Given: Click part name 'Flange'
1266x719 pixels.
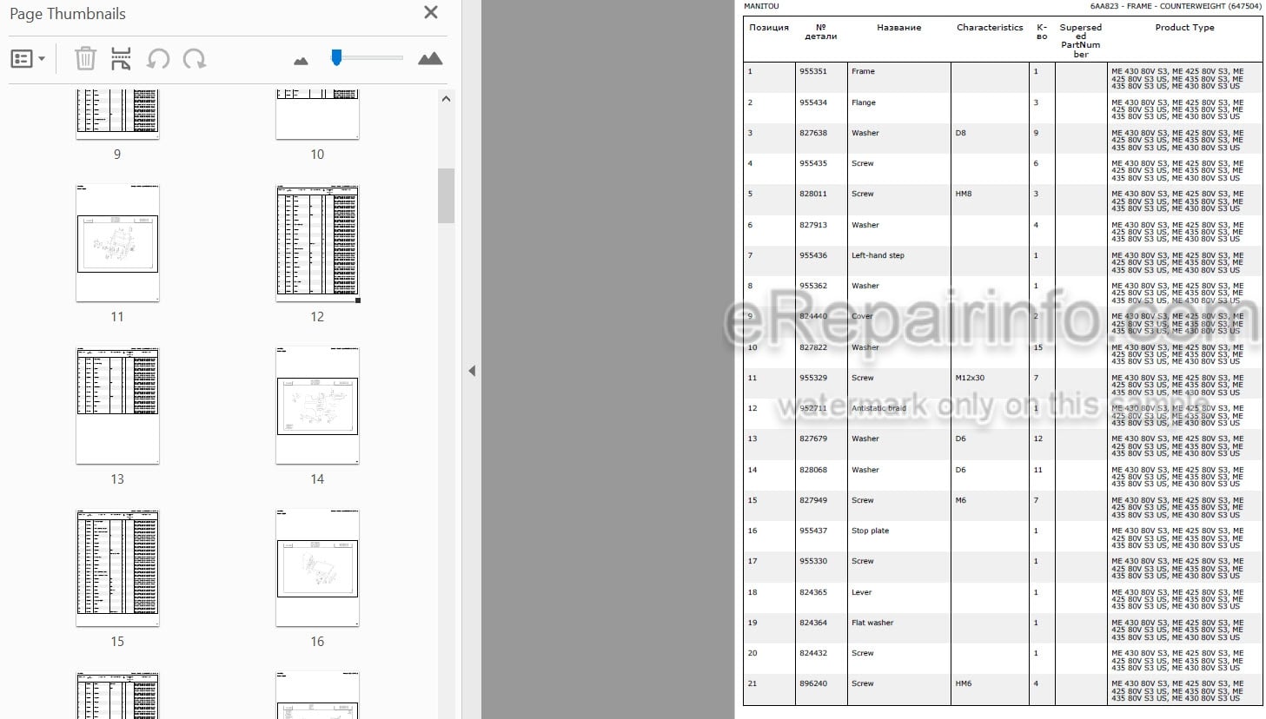Looking at the screenshot, I should click(864, 102).
